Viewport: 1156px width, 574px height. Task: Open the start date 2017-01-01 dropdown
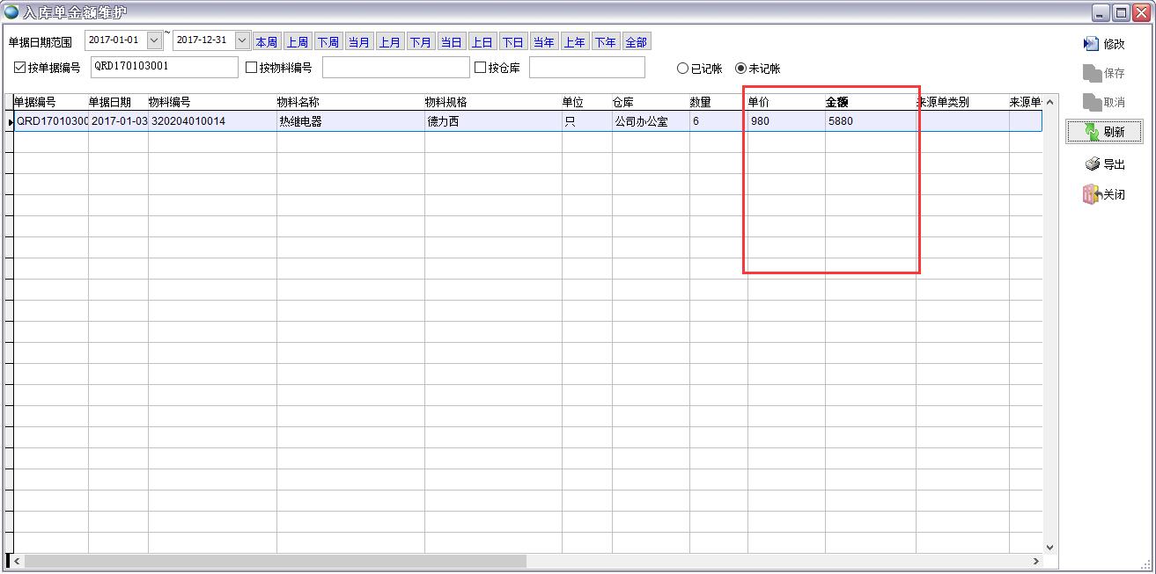pyautogui.click(x=154, y=40)
